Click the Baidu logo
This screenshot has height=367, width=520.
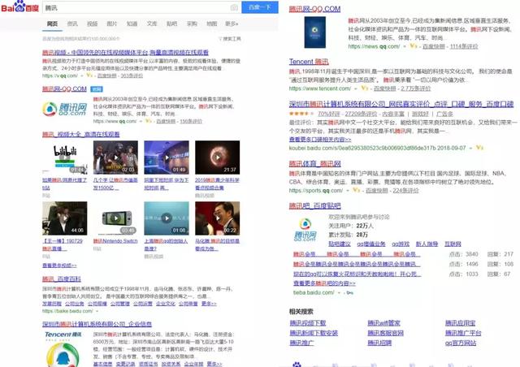coord(19,8)
